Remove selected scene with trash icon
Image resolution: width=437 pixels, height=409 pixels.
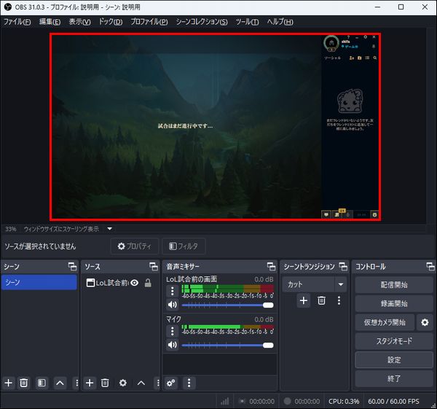[24, 383]
